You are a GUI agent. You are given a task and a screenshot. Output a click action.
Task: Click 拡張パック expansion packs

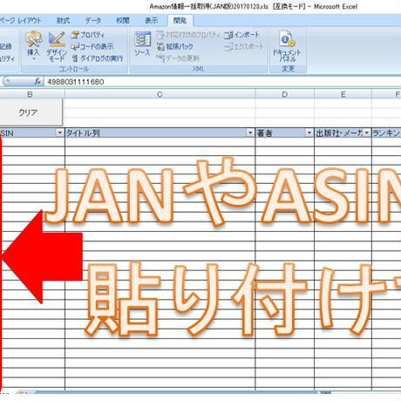pos(174,46)
